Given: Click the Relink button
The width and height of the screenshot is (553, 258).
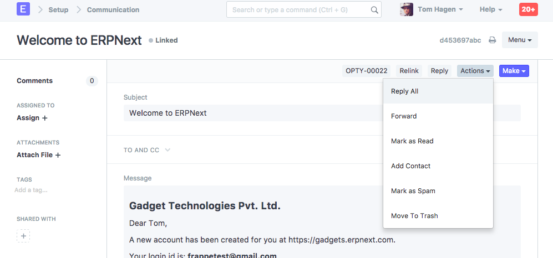Looking at the screenshot, I should click(x=409, y=71).
